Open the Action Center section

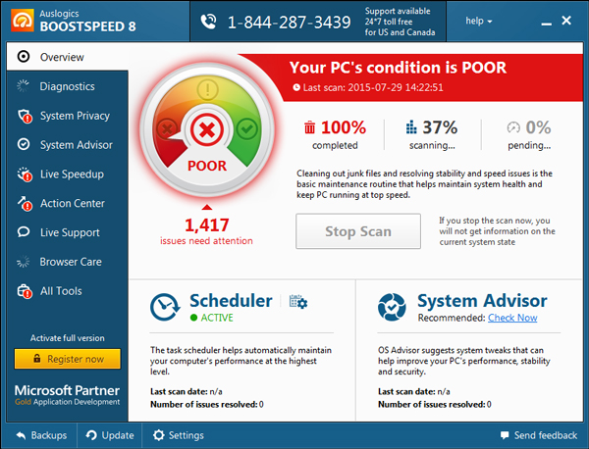pyautogui.click(x=67, y=203)
